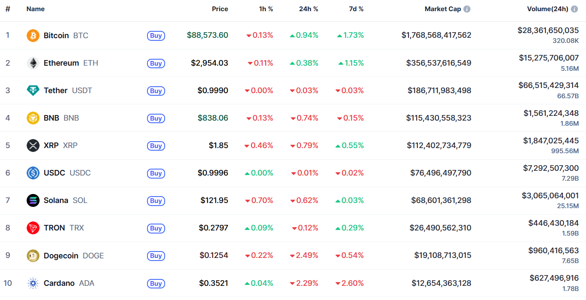Sort by rank # column header
The image size is (586, 300).
[8, 9]
